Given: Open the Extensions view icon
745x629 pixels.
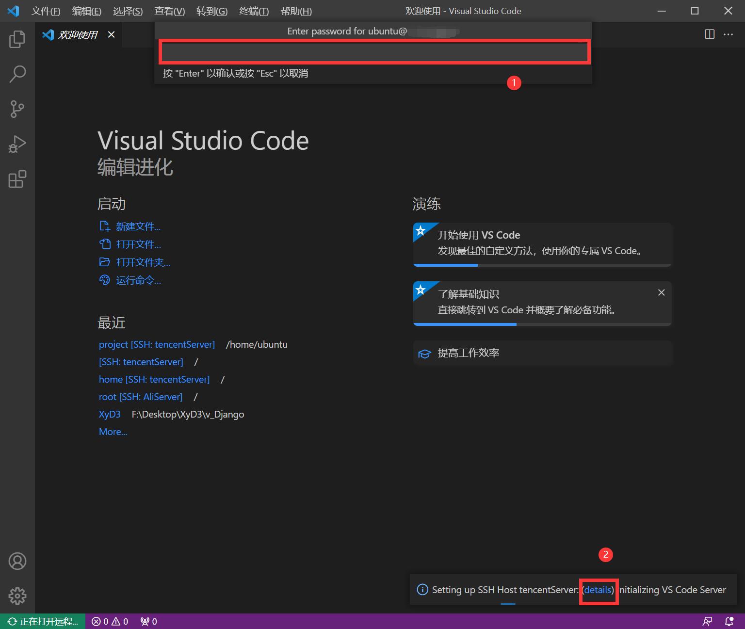Looking at the screenshot, I should coord(17,179).
